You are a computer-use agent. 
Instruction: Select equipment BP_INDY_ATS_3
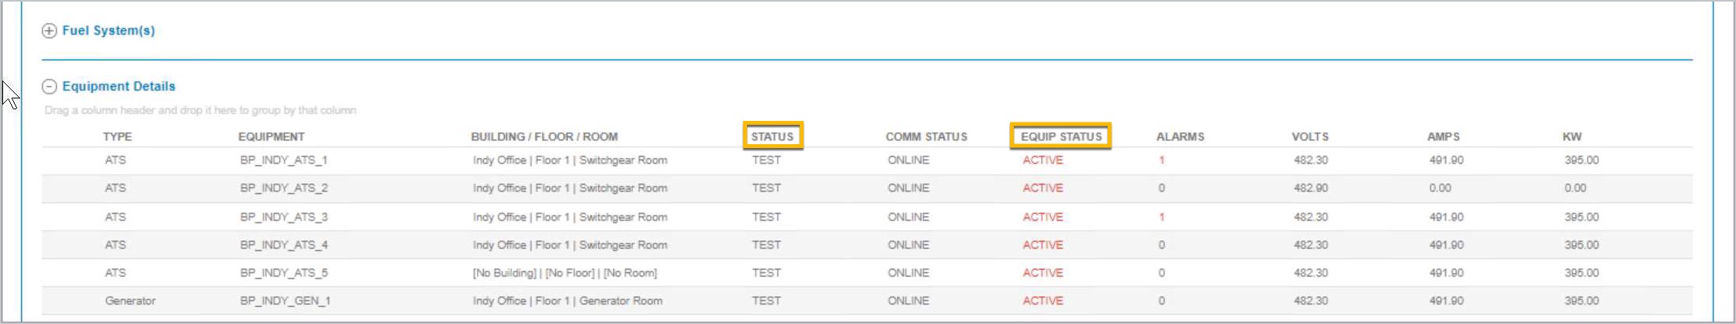tap(284, 217)
